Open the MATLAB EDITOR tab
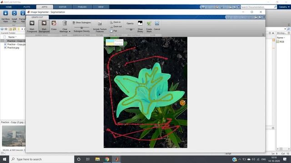The width and height of the screenshot is (291, 163). (x=63, y=7)
